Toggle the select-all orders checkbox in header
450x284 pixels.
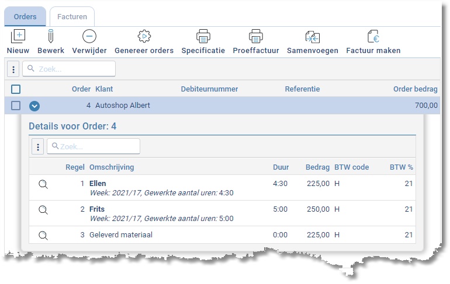pyautogui.click(x=16, y=89)
